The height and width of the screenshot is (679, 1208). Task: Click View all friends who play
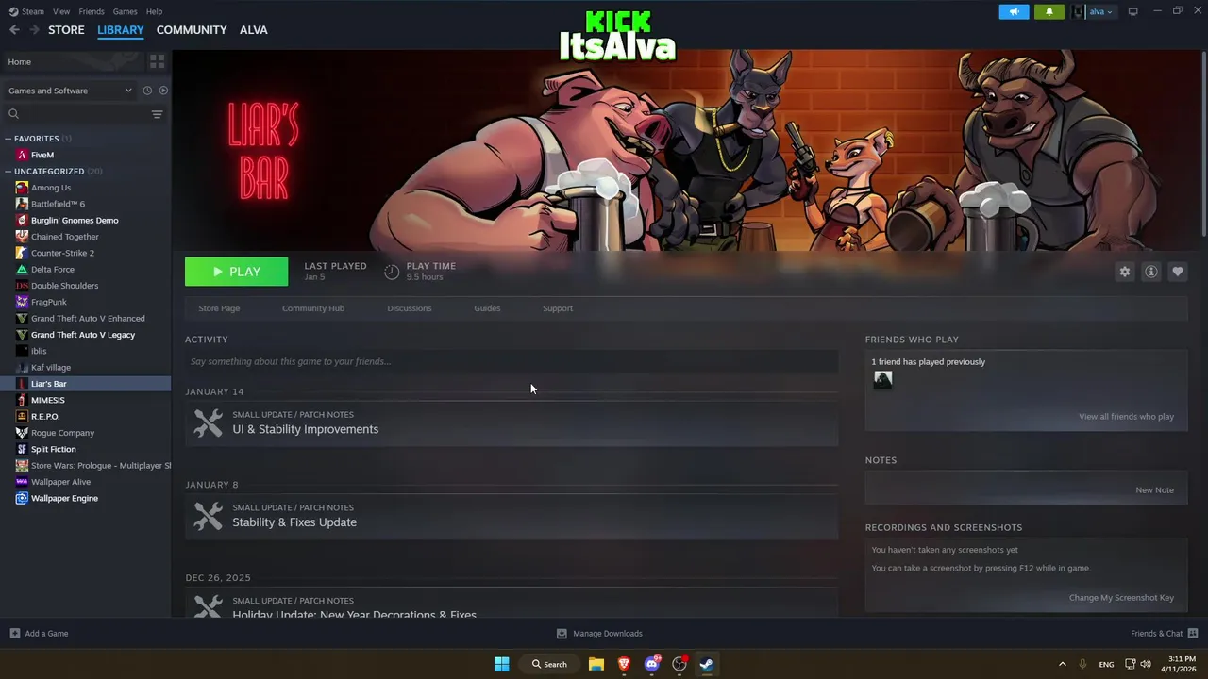click(x=1126, y=417)
